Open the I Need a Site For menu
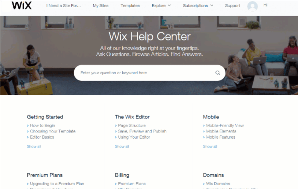Screen dimensions: 298x189 coord(63,6)
